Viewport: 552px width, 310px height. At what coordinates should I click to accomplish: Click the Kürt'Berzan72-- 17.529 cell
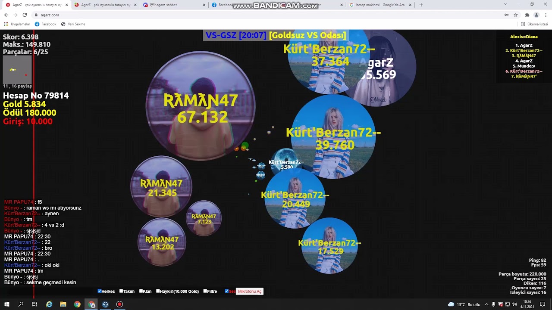(x=329, y=246)
